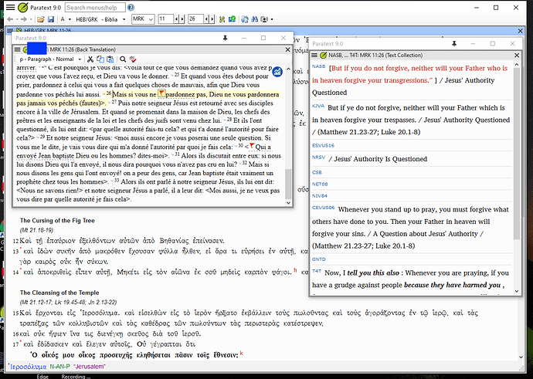Click the blue circular chart icon

click(277, 72)
